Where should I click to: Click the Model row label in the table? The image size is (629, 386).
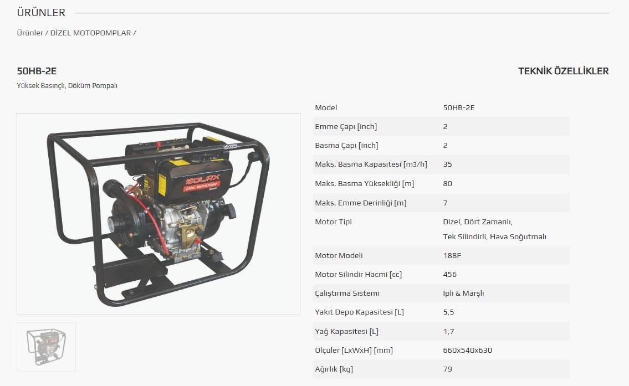pos(326,107)
